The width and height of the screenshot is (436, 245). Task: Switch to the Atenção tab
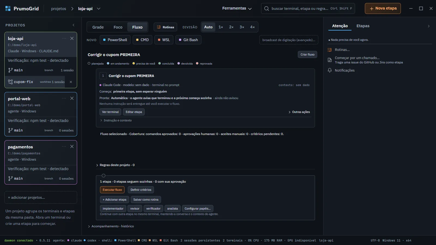tap(340, 26)
